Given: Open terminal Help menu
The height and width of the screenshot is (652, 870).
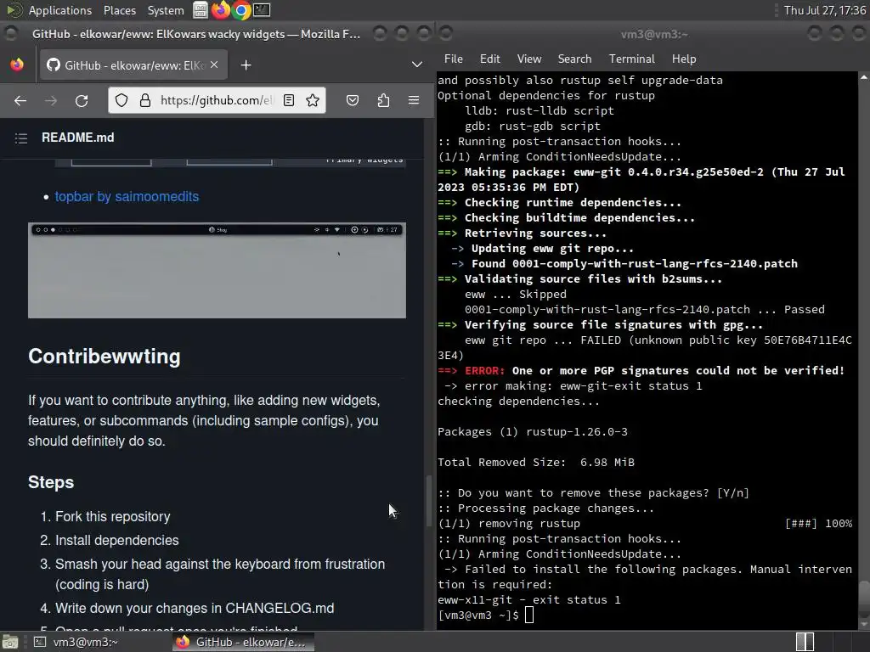Looking at the screenshot, I should 684,59.
